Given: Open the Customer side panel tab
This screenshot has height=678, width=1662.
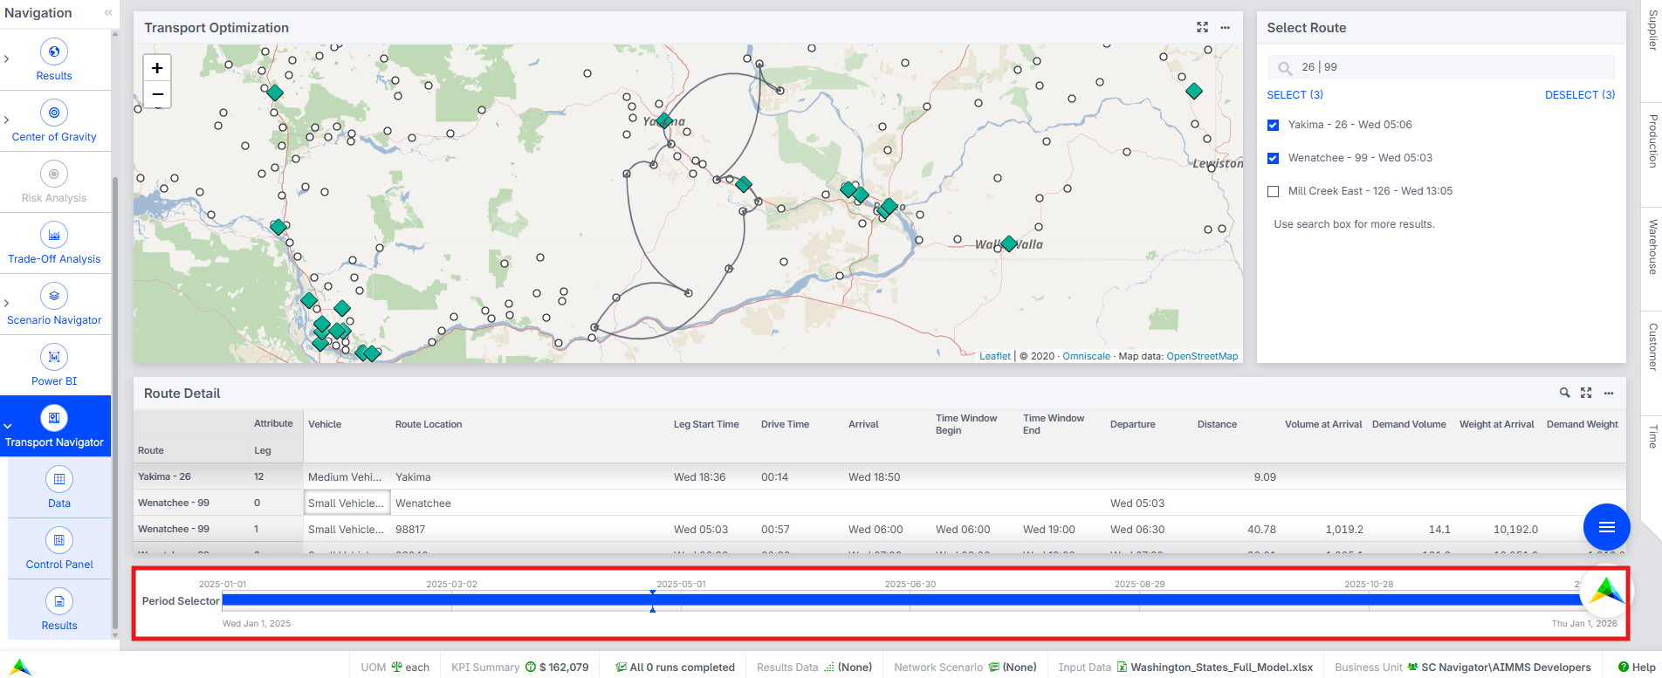Looking at the screenshot, I should (x=1652, y=347).
